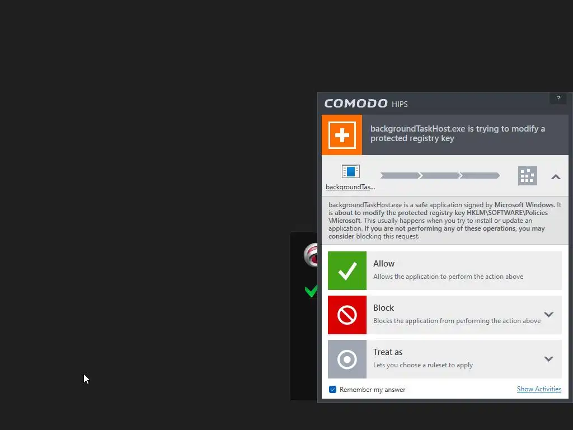Click the protected registry key target icon
Image resolution: width=573 pixels, height=430 pixels.
point(527,176)
